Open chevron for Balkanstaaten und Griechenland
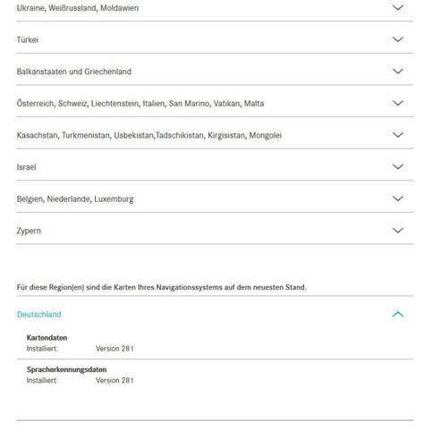This screenshot has width=433, height=447. 398,72
